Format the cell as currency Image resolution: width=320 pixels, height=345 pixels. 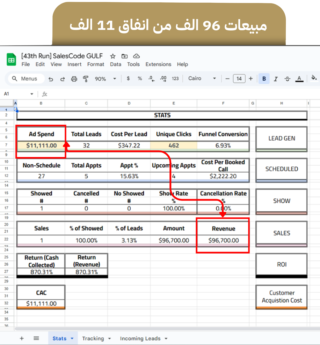[x=128, y=78]
